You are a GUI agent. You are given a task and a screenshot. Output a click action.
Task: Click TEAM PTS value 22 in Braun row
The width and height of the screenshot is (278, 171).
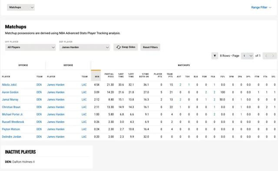[x=171, y=107]
